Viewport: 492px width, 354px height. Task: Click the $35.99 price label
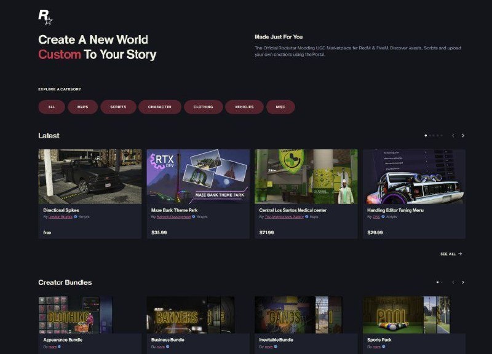[159, 233]
